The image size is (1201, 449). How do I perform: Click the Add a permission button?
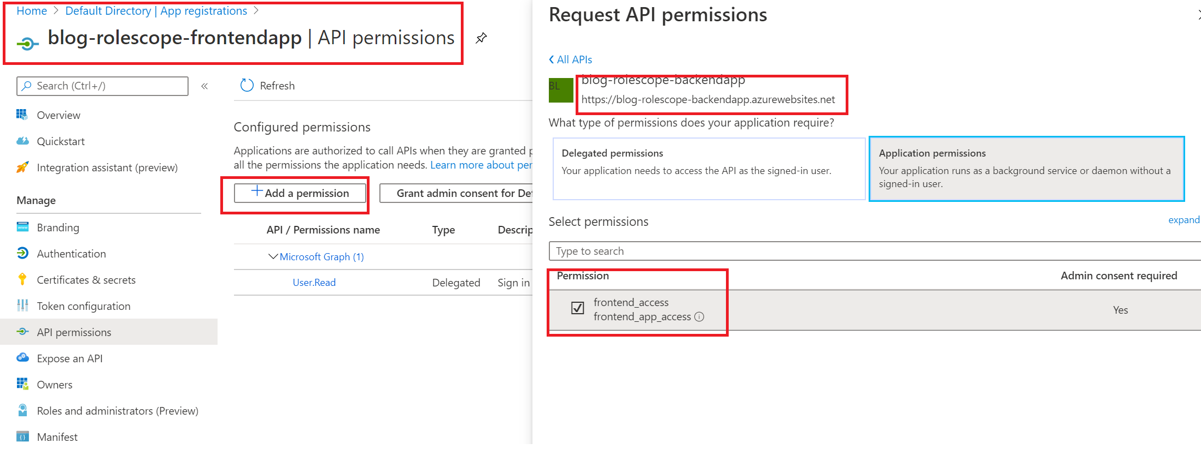coord(300,193)
